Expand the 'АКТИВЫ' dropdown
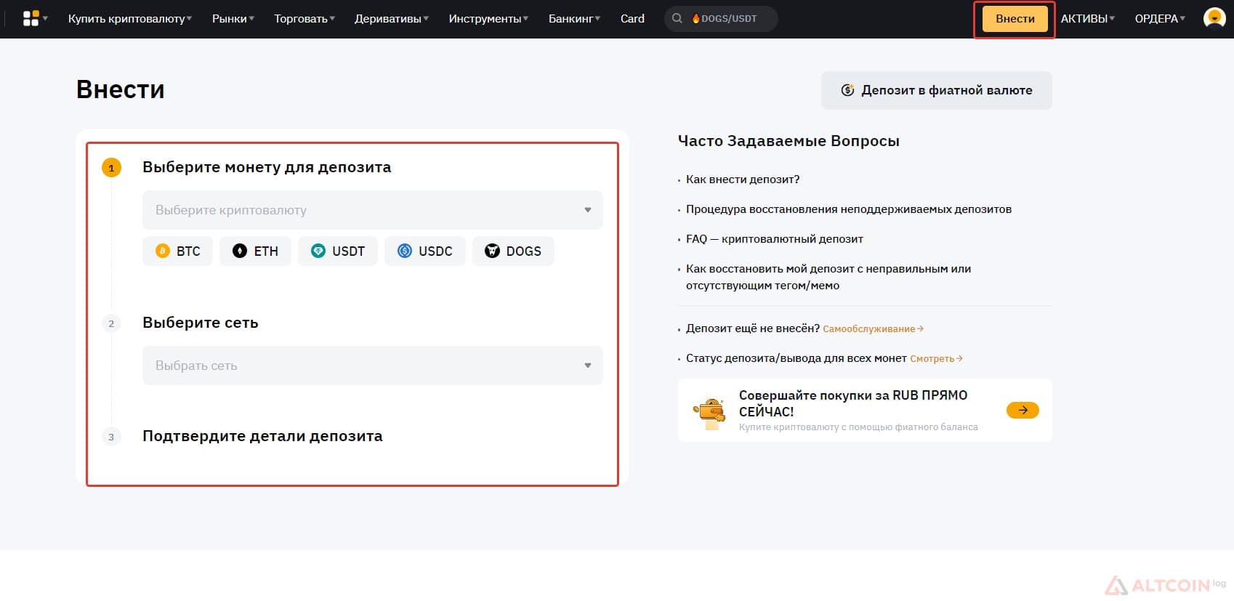The height and width of the screenshot is (601, 1234). click(1087, 18)
